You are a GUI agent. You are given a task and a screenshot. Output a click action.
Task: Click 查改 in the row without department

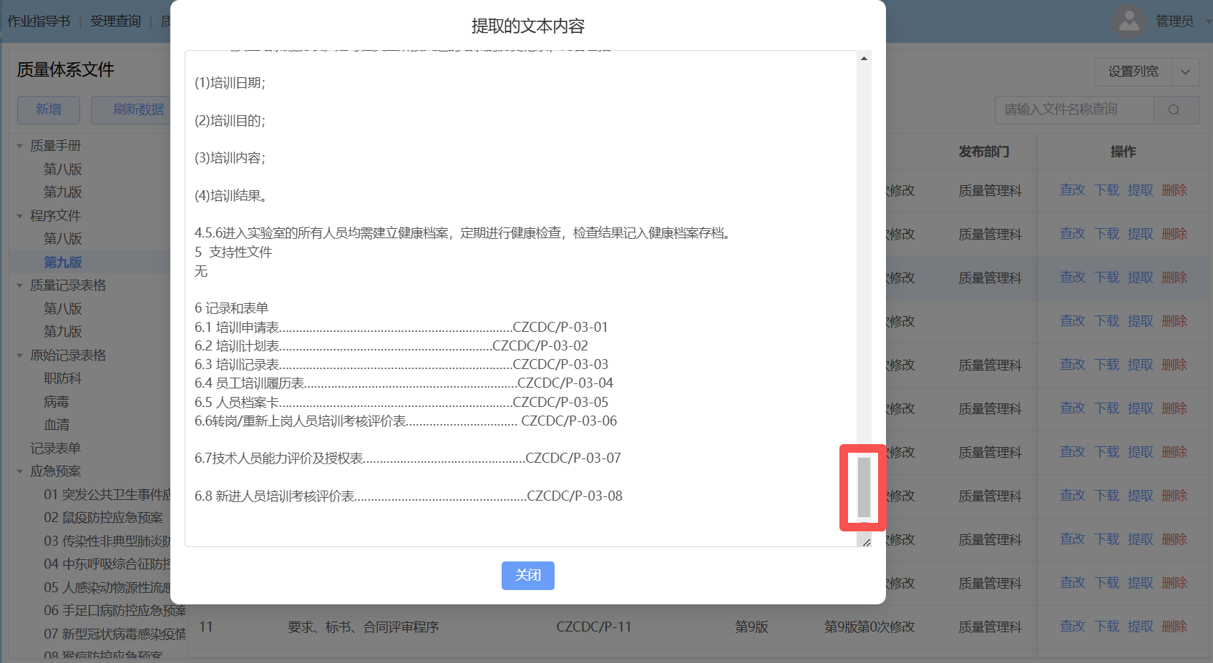(1072, 321)
